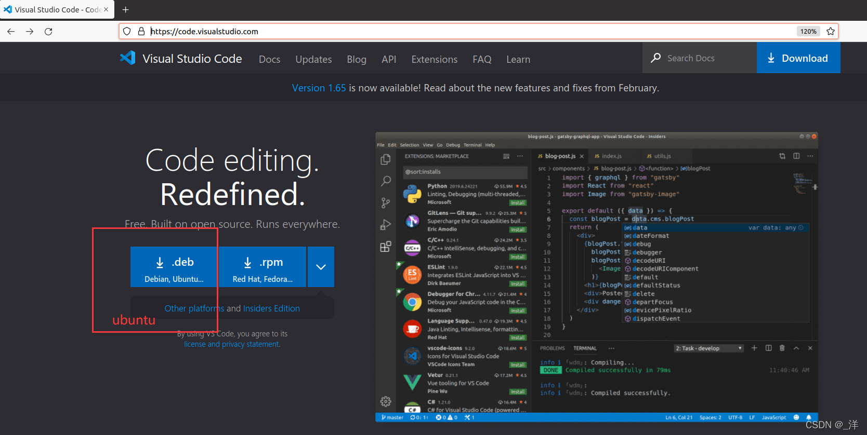Screen dimensions: 867x435
Task: Click the notification bell in status bar
Action: [808, 417]
